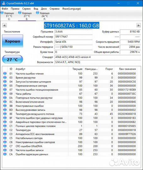Click status icon for Ошибки адресации данных

[5, 154]
